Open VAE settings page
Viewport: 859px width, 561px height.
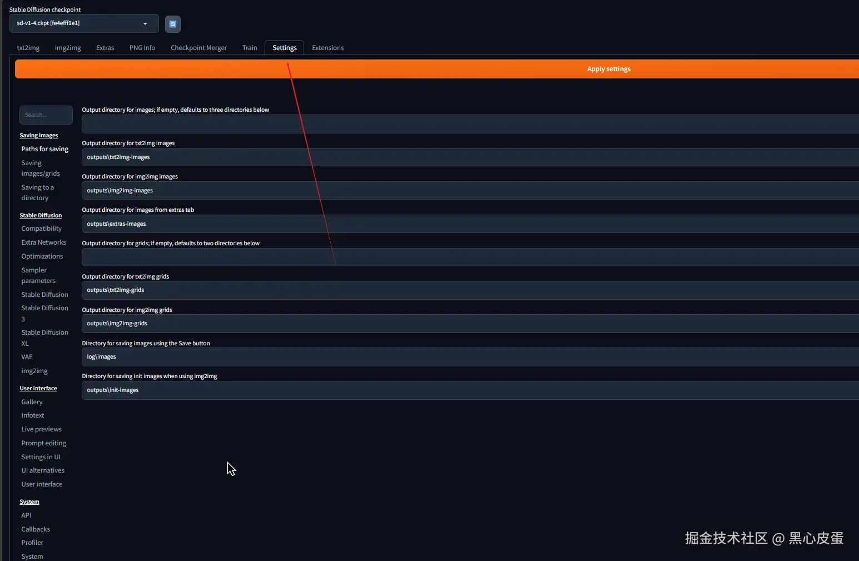pos(27,357)
